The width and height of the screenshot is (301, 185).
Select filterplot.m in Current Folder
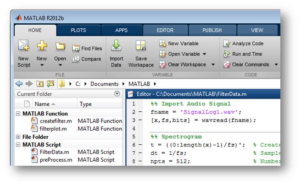point(53,129)
